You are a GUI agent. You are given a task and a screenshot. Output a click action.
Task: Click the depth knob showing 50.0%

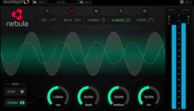pyautogui.click(x=88, y=97)
